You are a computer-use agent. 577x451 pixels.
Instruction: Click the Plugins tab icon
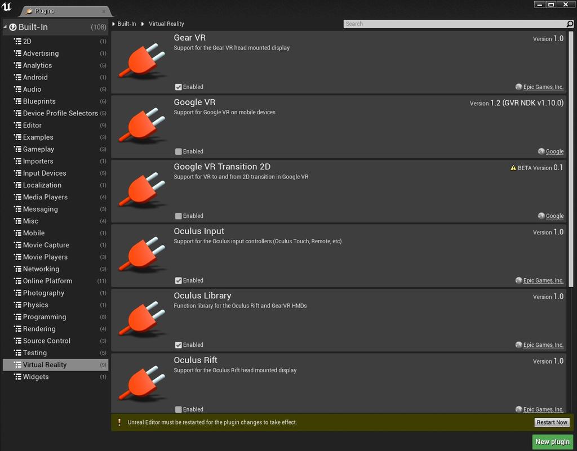pyautogui.click(x=29, y=11)
